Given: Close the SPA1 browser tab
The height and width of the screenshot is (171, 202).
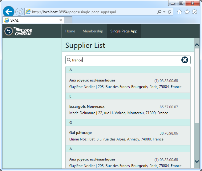Looking at the screenshot, I should tap(61, 20).
